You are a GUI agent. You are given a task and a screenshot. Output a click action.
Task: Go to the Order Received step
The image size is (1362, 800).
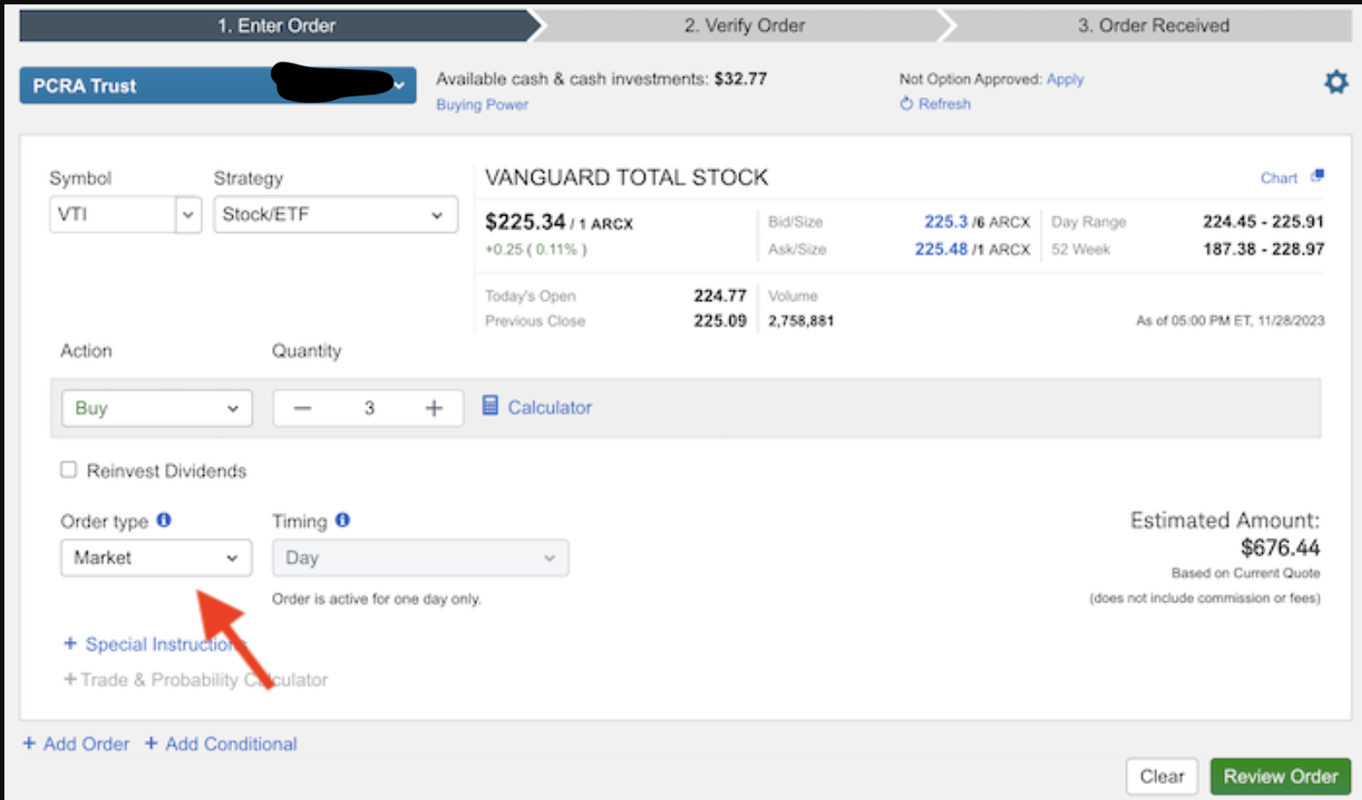click(1152, 26)
